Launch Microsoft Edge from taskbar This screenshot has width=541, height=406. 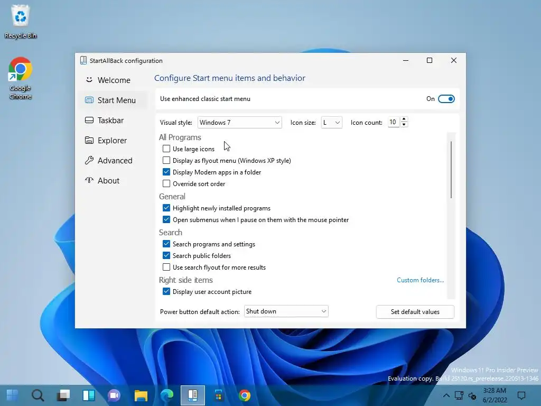(x=166, y=395)
